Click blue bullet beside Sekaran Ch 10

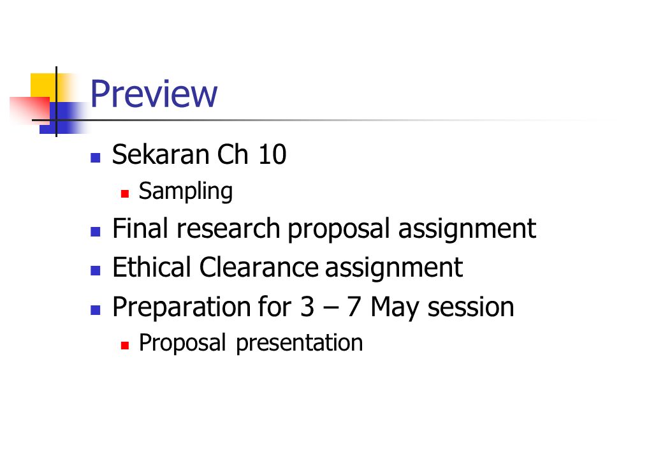click(x=96, y=157)
